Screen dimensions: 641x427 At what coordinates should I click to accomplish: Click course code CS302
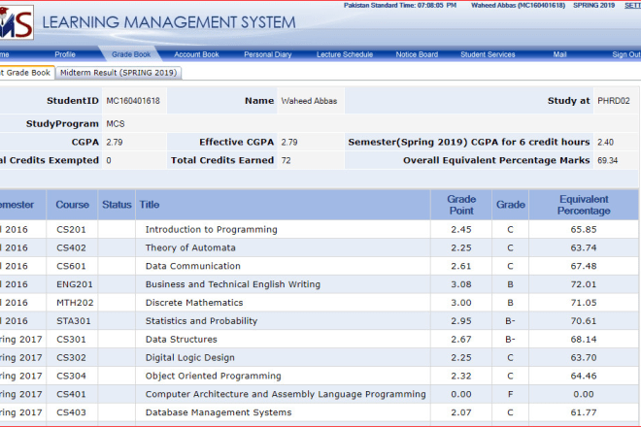[71, 358]
